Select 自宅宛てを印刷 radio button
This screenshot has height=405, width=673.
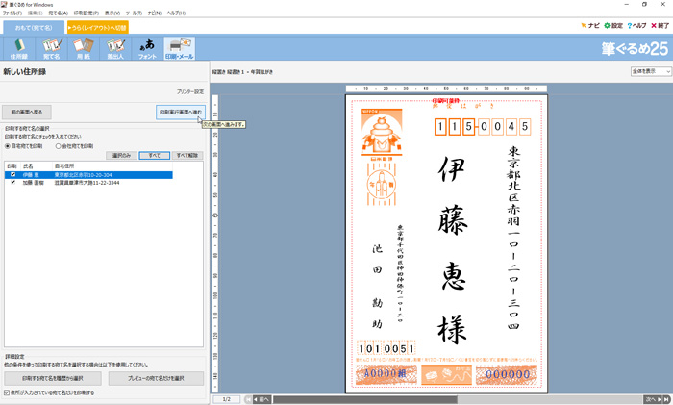pyautogui.click(x=9, y=146)
